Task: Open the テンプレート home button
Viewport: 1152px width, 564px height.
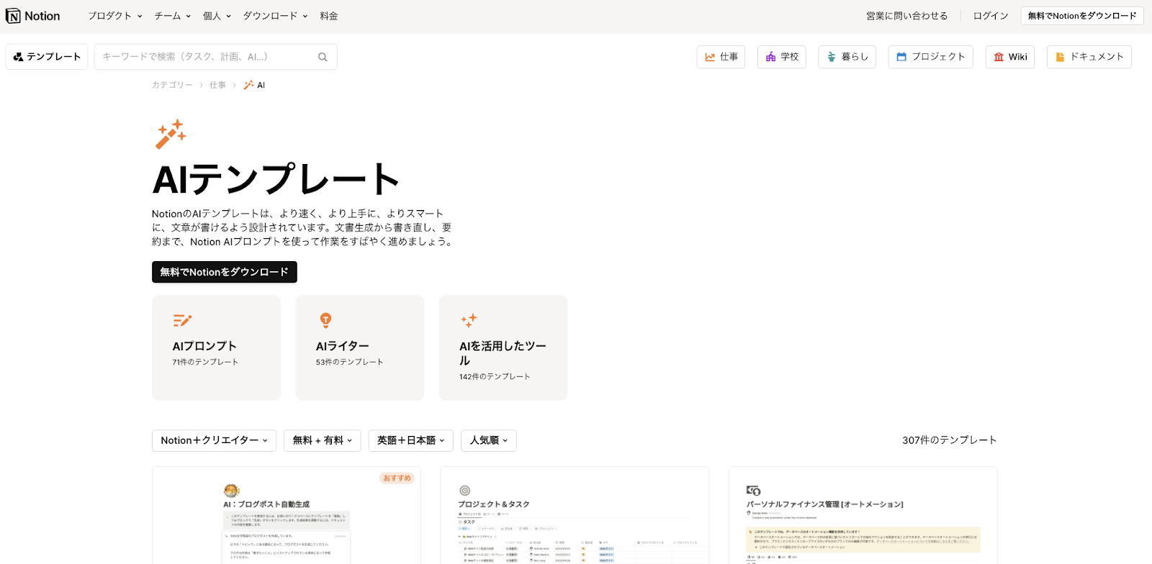Action: (x=47, y=57)
